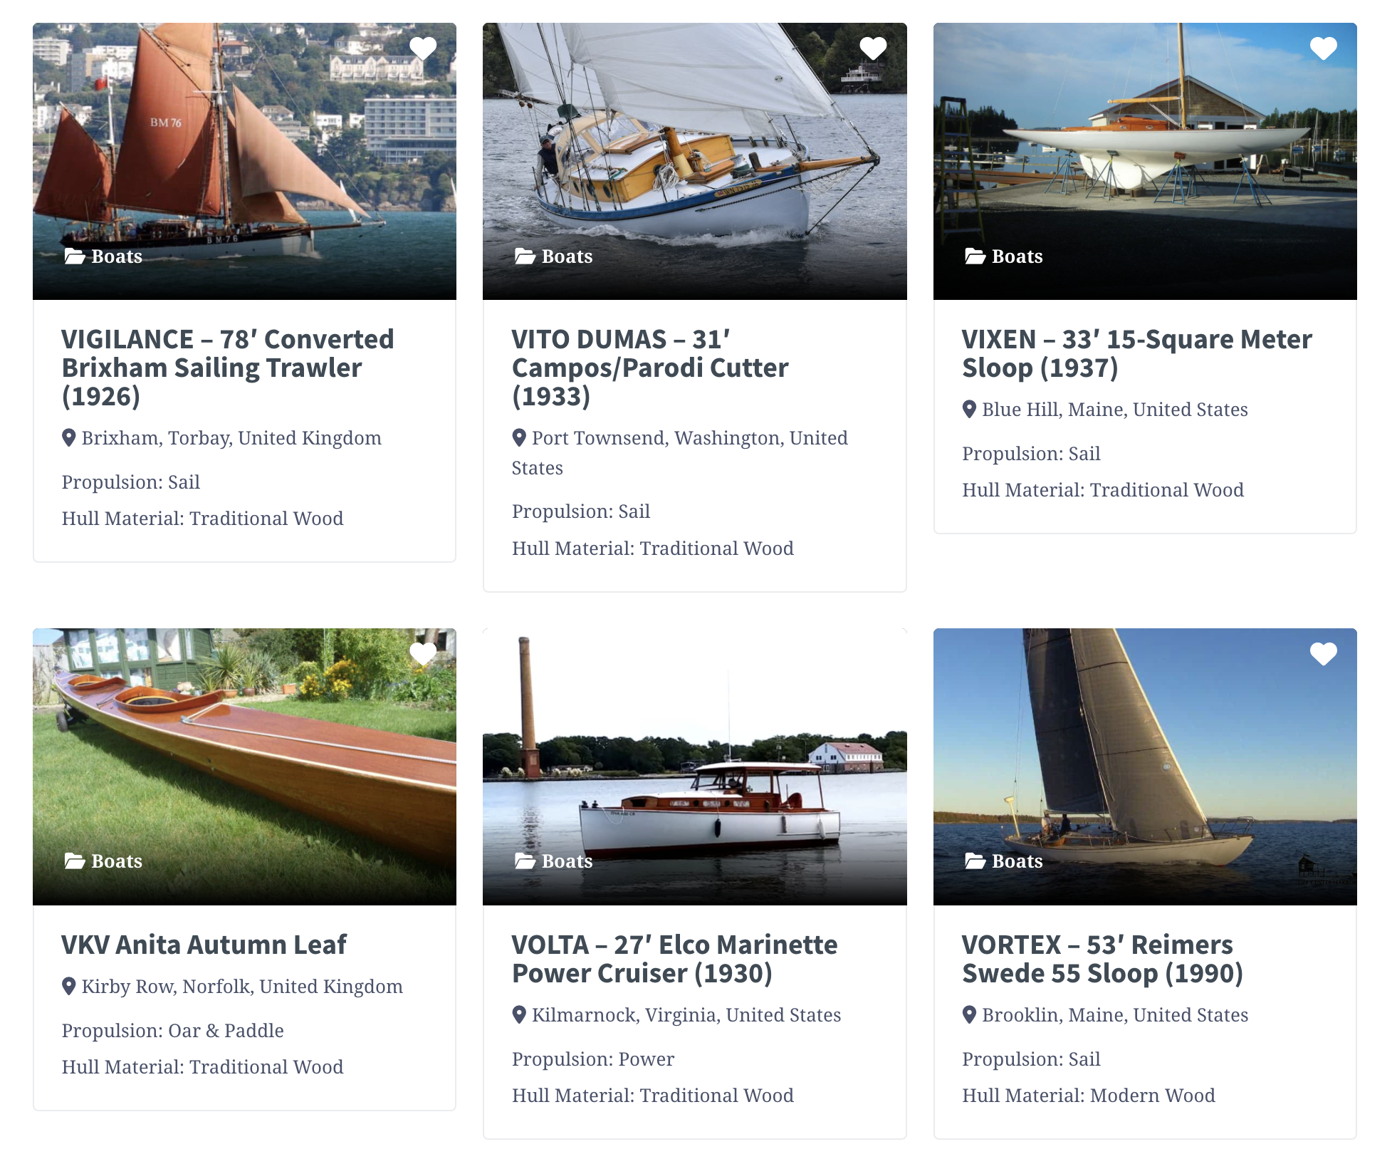Open VITO DUMAS 31' Campos/Parodi Cutter title
Viewport: 1397px width, 1164px height.
click(650, 368)
